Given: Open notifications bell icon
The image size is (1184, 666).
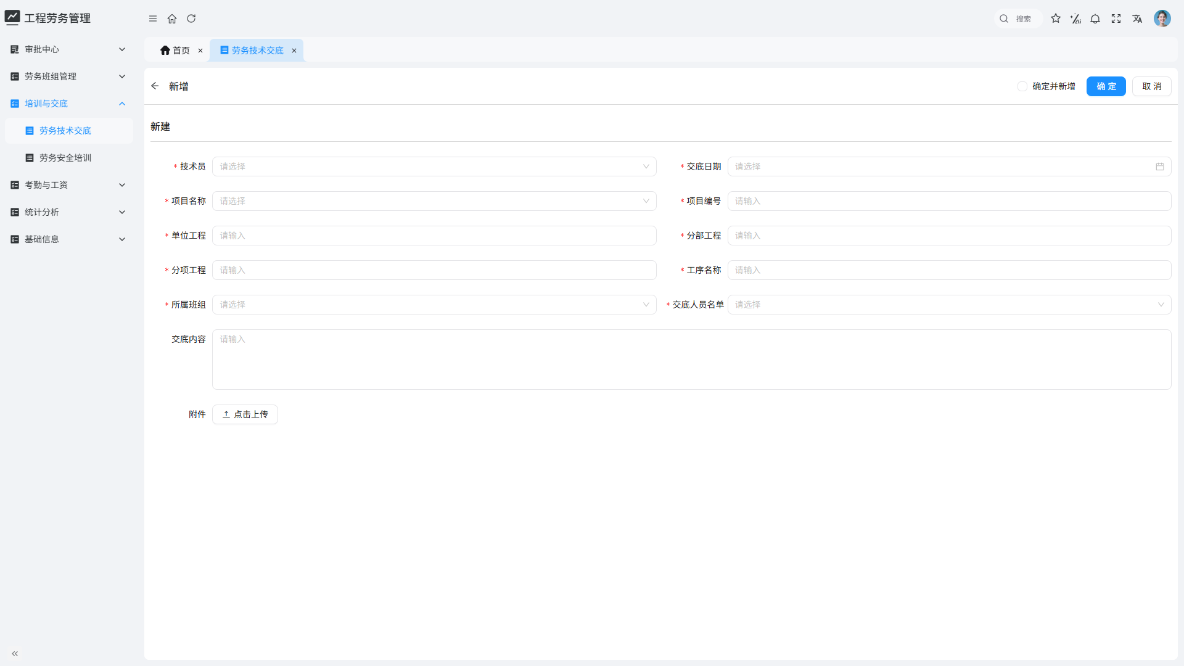Looking at the screenshot, I should click(1095, 18).
